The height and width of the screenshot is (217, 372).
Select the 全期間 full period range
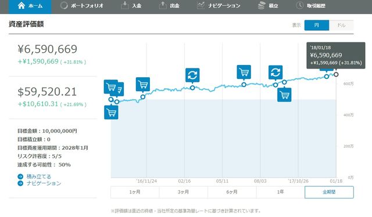(x=329, y=192)
